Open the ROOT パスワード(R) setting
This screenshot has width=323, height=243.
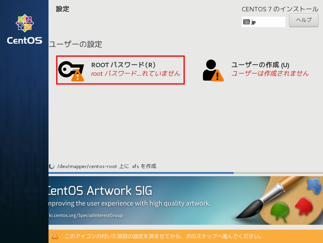[123, 65]
